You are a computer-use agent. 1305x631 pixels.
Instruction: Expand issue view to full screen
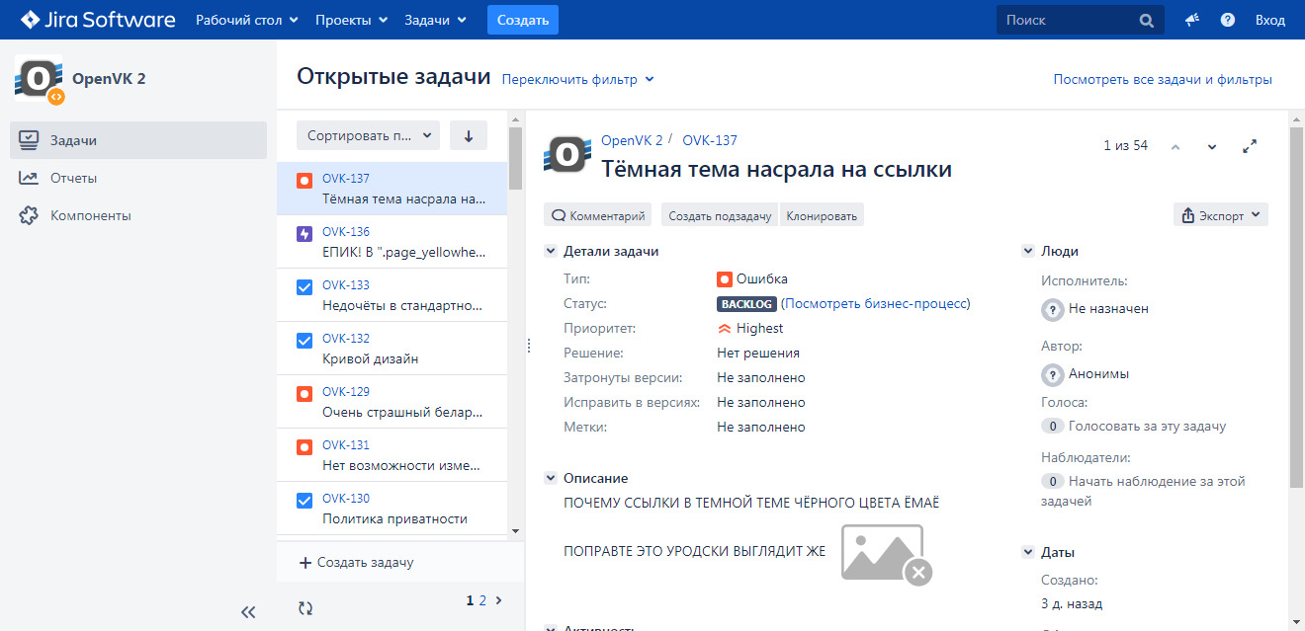pyautogui.click(x=1250, y=146)
